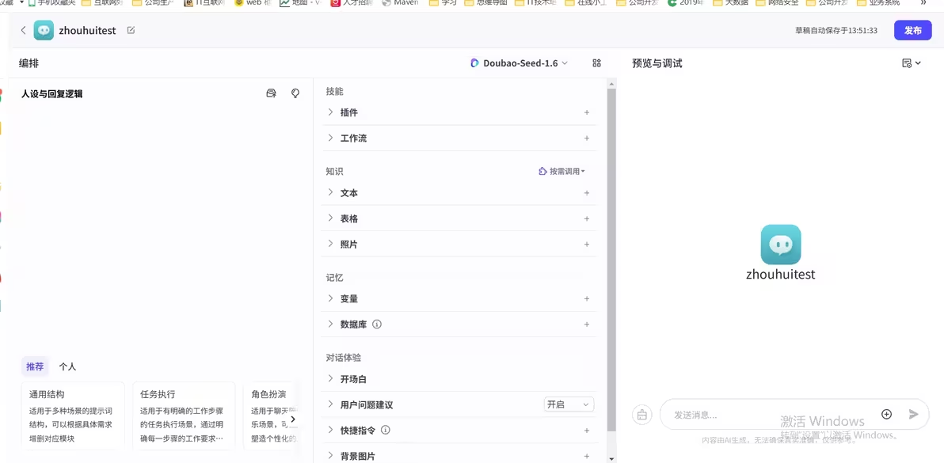Select the 推荐 tab

coord(35,366)
